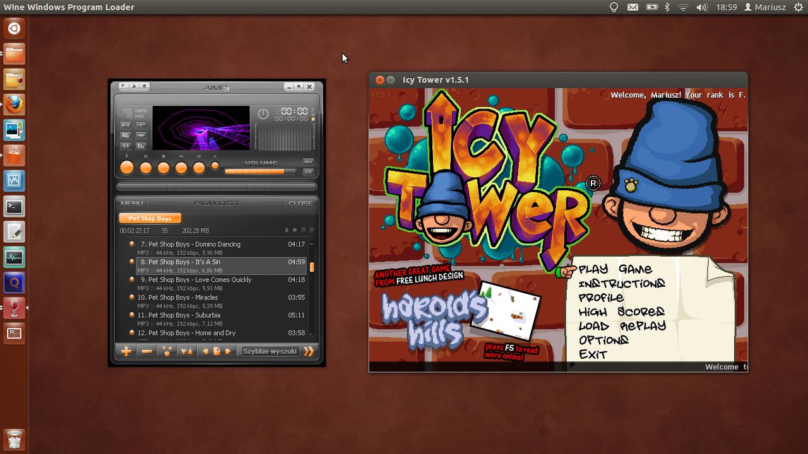Open the Mariusz user menu
Screen dimensions: 808x454
(764, 7)
